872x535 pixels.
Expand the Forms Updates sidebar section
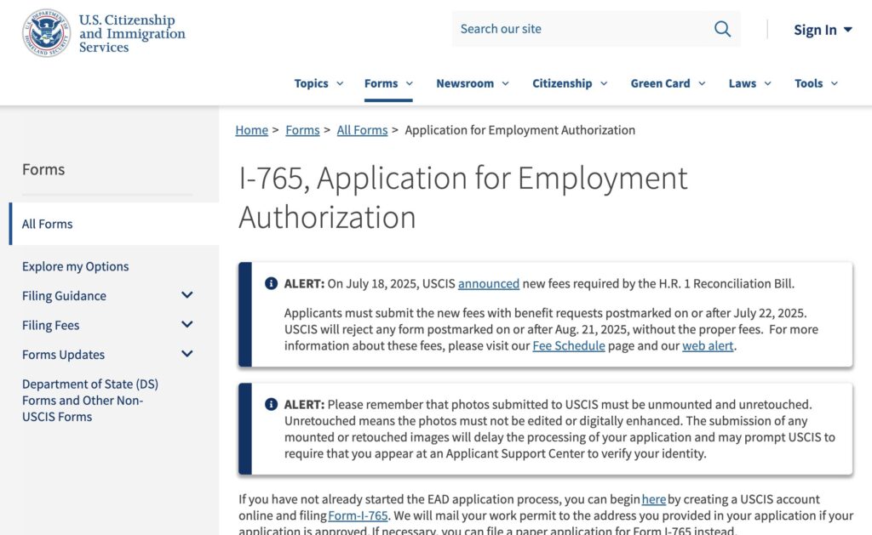[187, 354]
